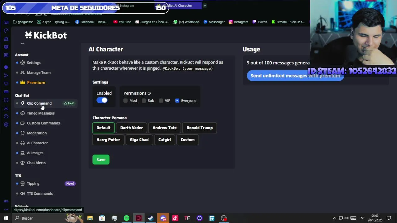The image size is (397, 223).
Task: Open the Custom Commands page
Action: coord(43,123)
